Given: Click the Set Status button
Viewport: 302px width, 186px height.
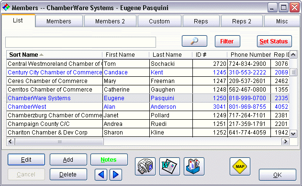Looking at the screenshot, I should pos(274,41).
